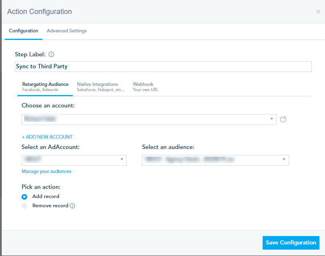Select the Add record radio button
Screen dimensions: 325x256
(x=24, y=196)
